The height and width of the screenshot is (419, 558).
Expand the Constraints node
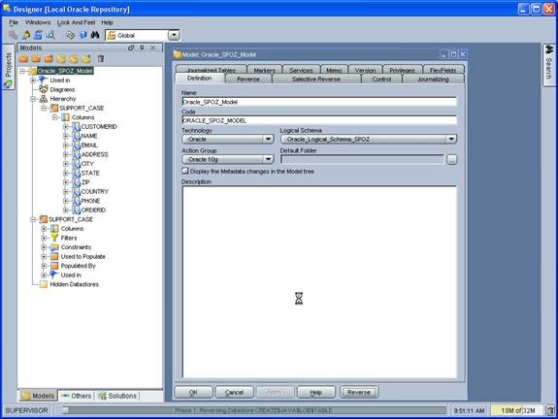click(44, 247)
